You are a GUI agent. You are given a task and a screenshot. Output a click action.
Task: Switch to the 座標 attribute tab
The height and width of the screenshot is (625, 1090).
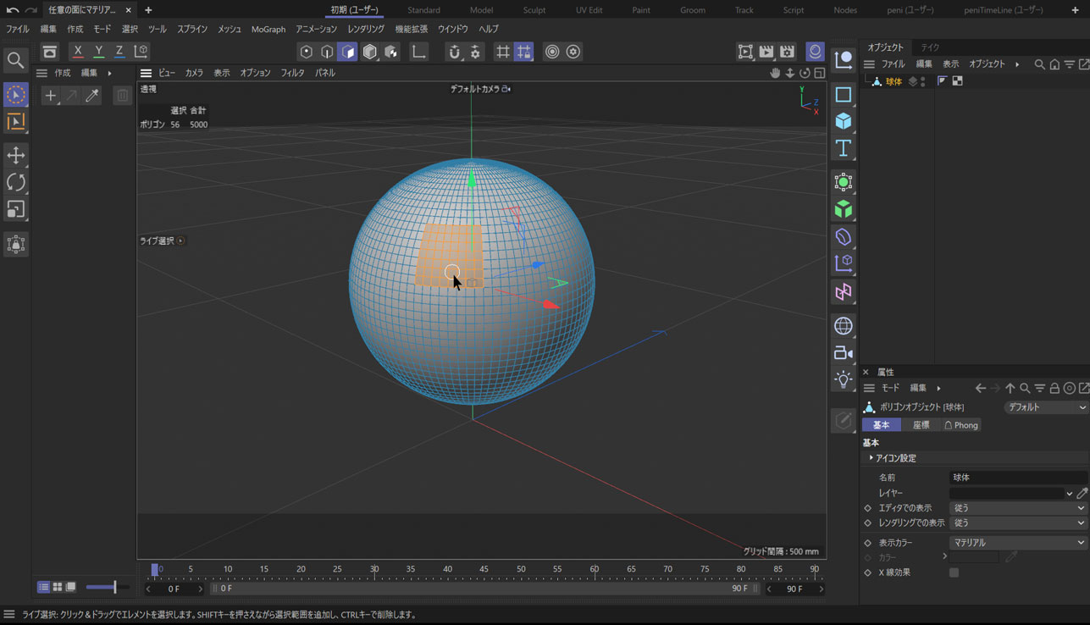(x=921, y=425)
